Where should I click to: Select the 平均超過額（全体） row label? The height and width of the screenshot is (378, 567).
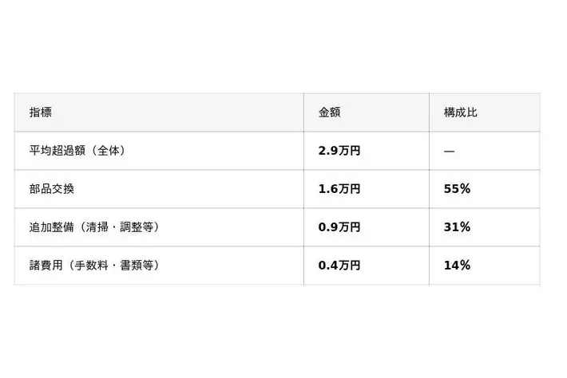[77, 151]
